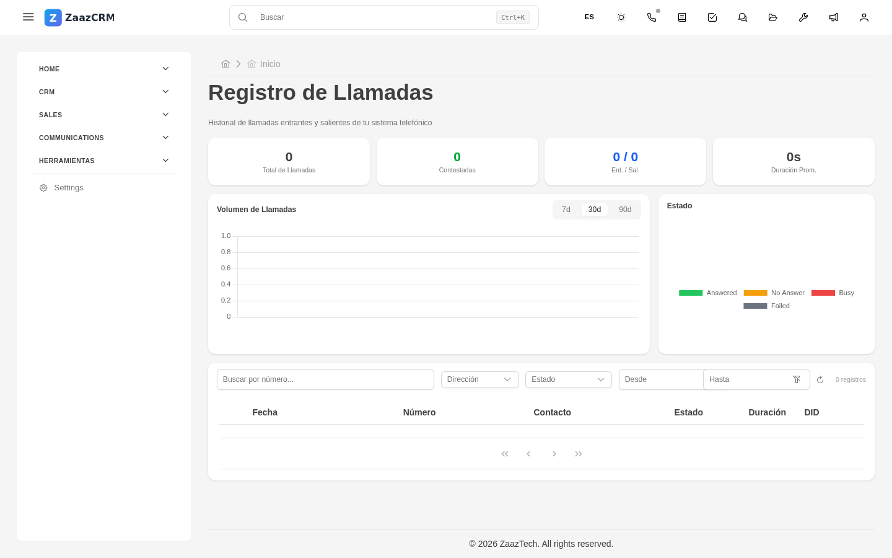Viewport: 892px width, 558px height.
Task: Sort by the Número column
Action: coord(419,412)
